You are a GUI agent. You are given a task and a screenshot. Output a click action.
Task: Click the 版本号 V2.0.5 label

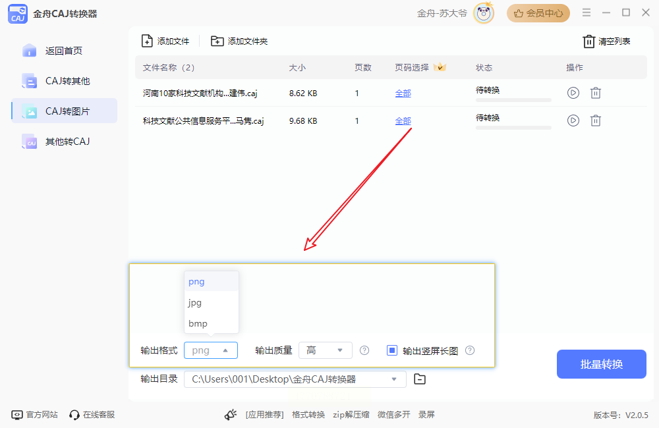[x=621, y=415]
